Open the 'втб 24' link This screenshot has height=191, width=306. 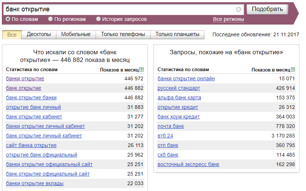(x=165, y=136)
